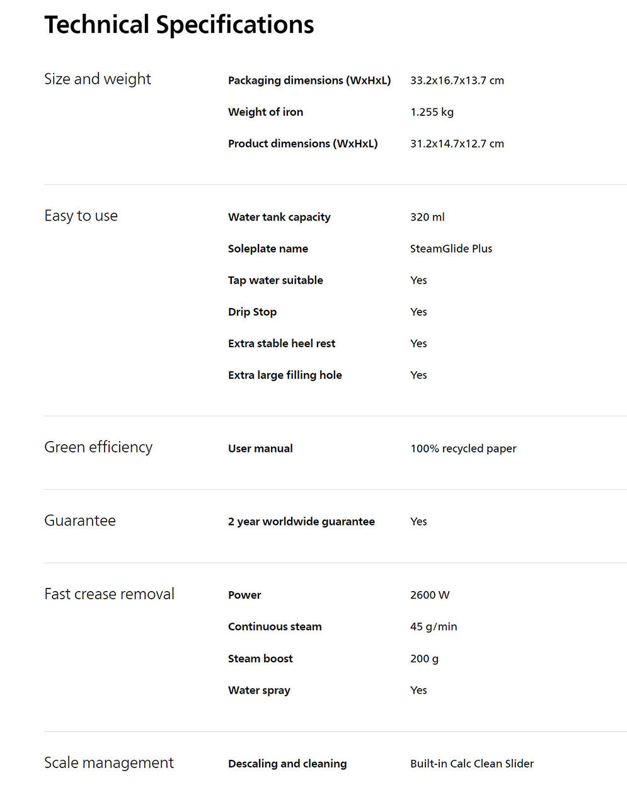This screenshot has width=627, height=787.
Task: Select the Fast crease removal heading
Action: (x=109, y=594)
